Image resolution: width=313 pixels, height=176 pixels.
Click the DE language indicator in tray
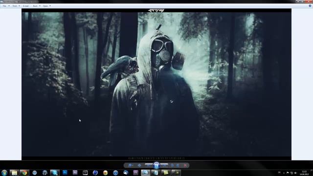coord(279,173)
